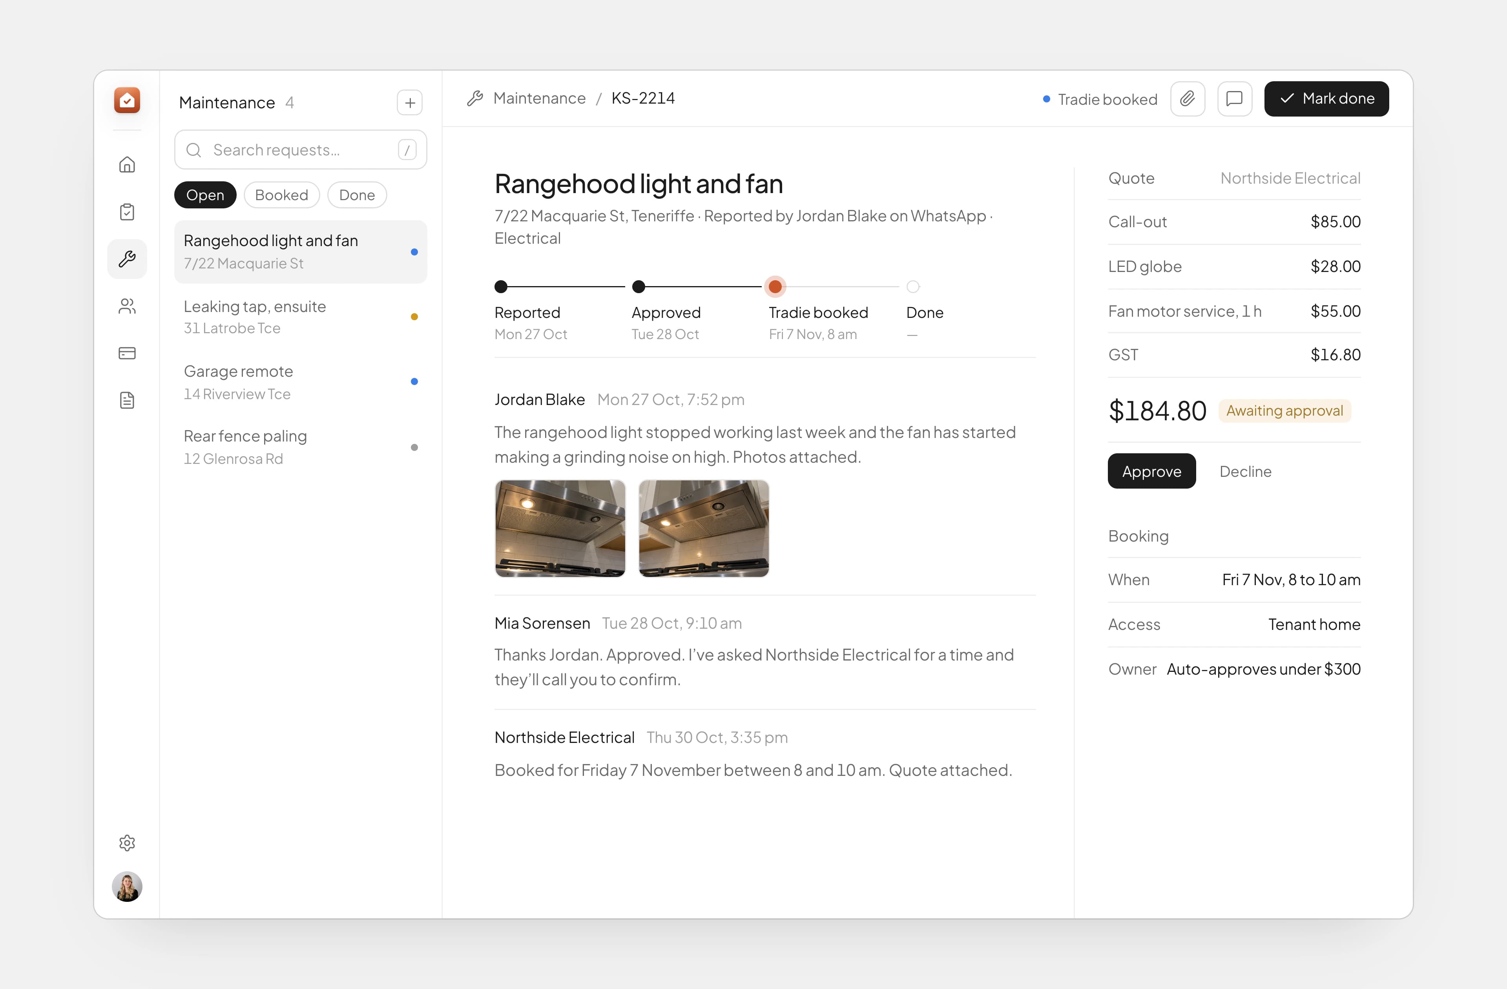The height and width of the screenshot is (989, 1507).
Task: Click the Approved timeline marker
Action: pyautogui.click(x=639, y=287)
